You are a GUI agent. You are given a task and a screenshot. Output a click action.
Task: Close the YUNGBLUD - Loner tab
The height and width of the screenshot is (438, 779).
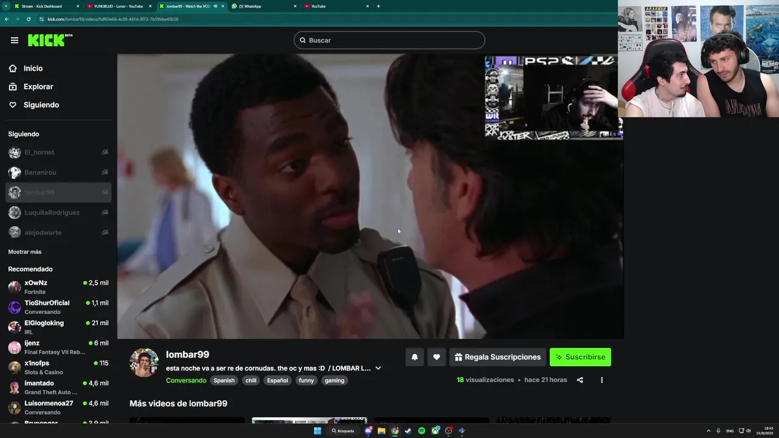pos(150,6)
